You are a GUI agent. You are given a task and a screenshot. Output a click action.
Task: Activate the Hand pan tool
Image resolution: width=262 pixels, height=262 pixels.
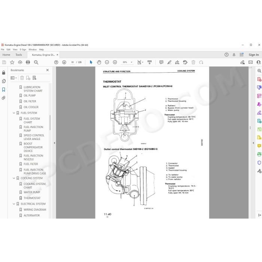point(99,63)
